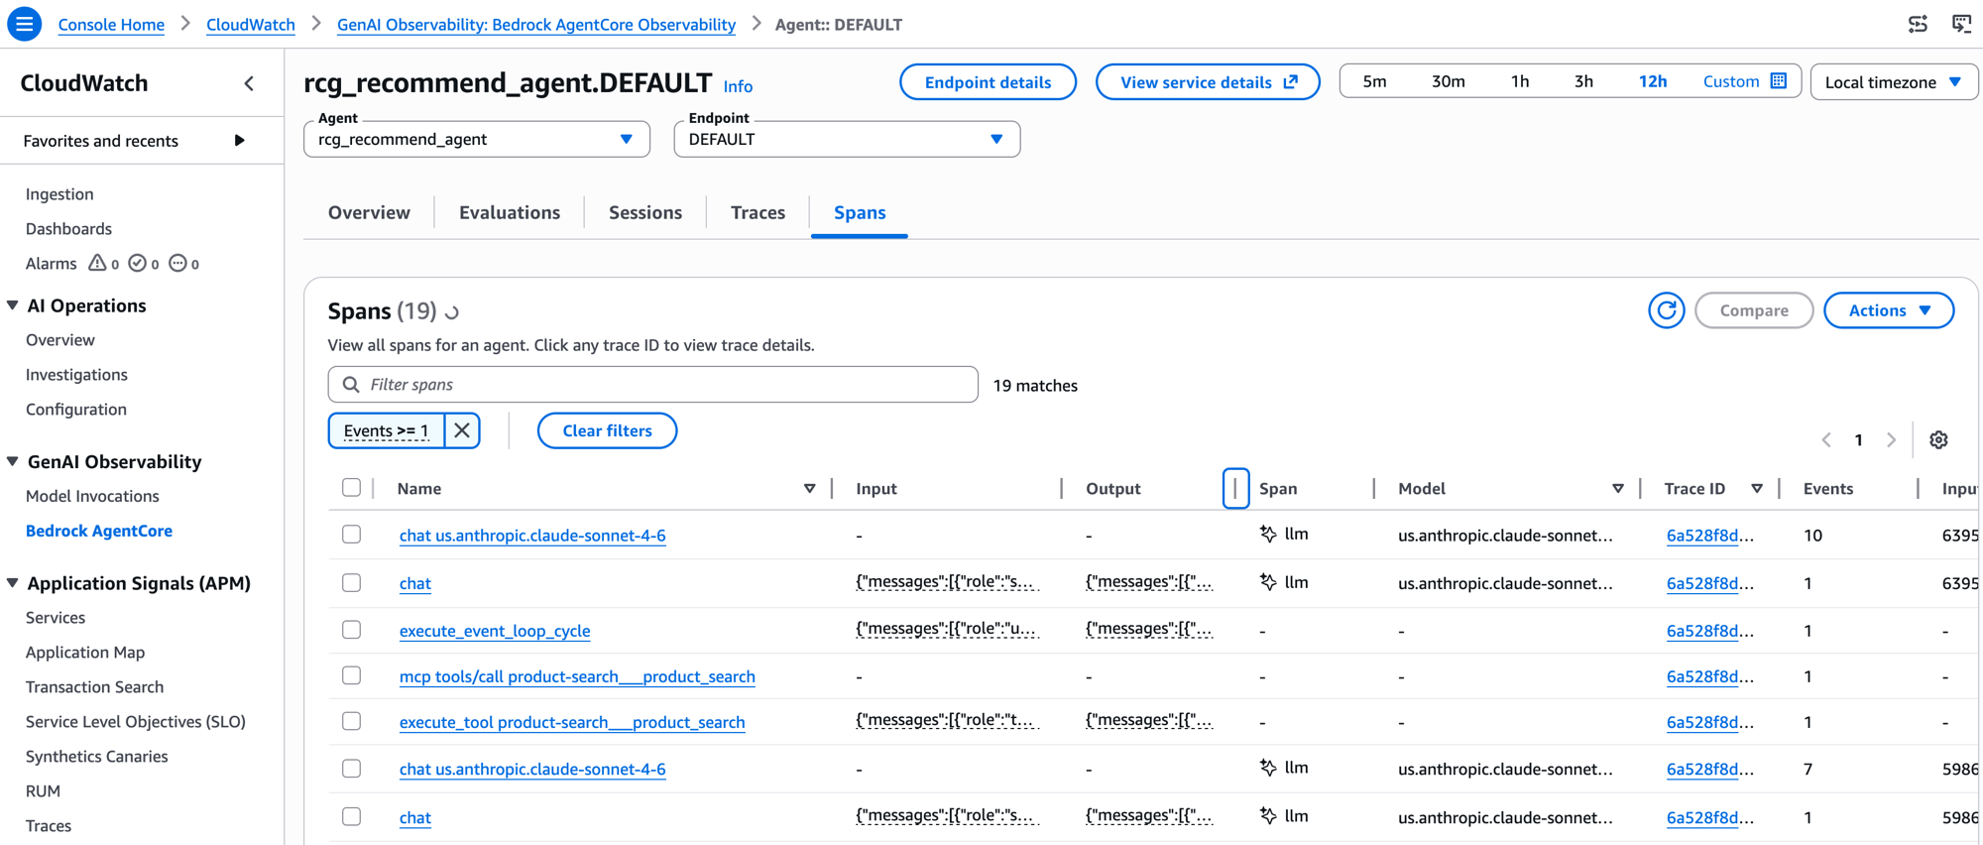
Task: Sort by the Name column arrow
Action: click(809, 488)
